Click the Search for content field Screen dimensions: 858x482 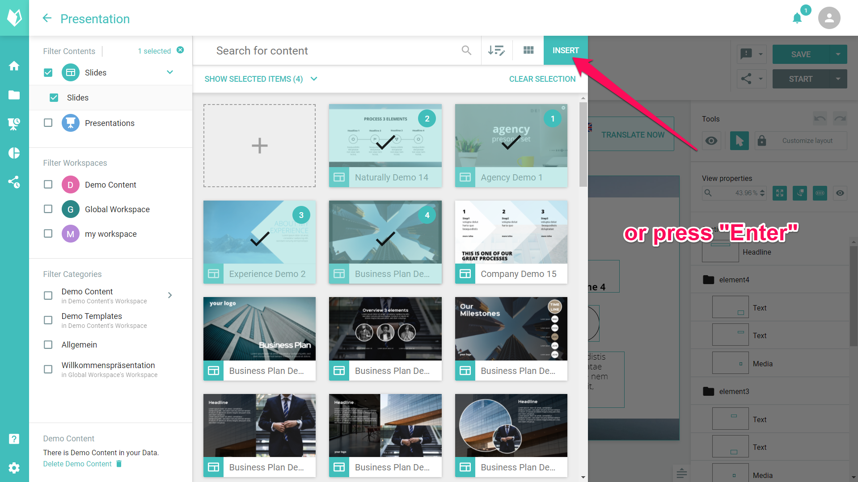point(331,50)
